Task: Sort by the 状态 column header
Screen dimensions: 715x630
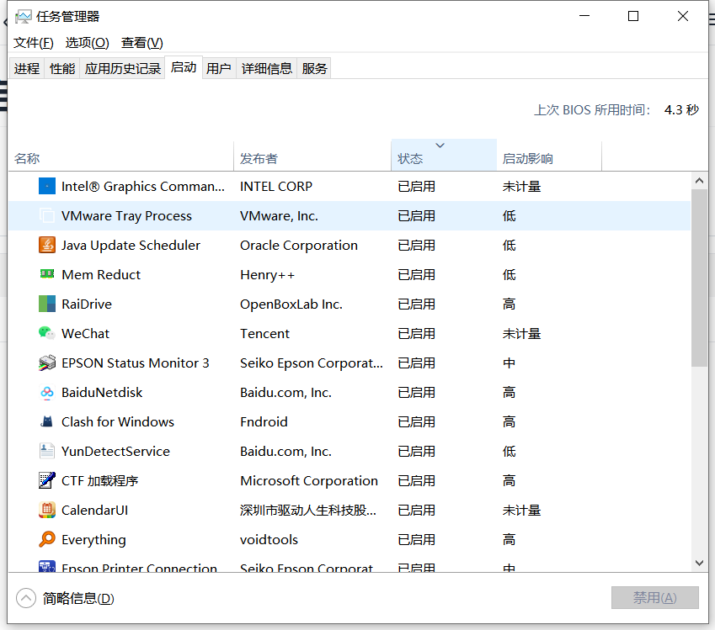Action: [444, 156]
